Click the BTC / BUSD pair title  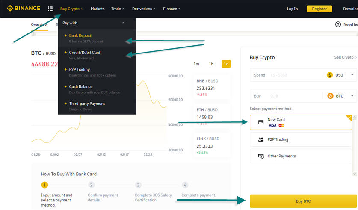pyautogui.click(x=43, y=53)
